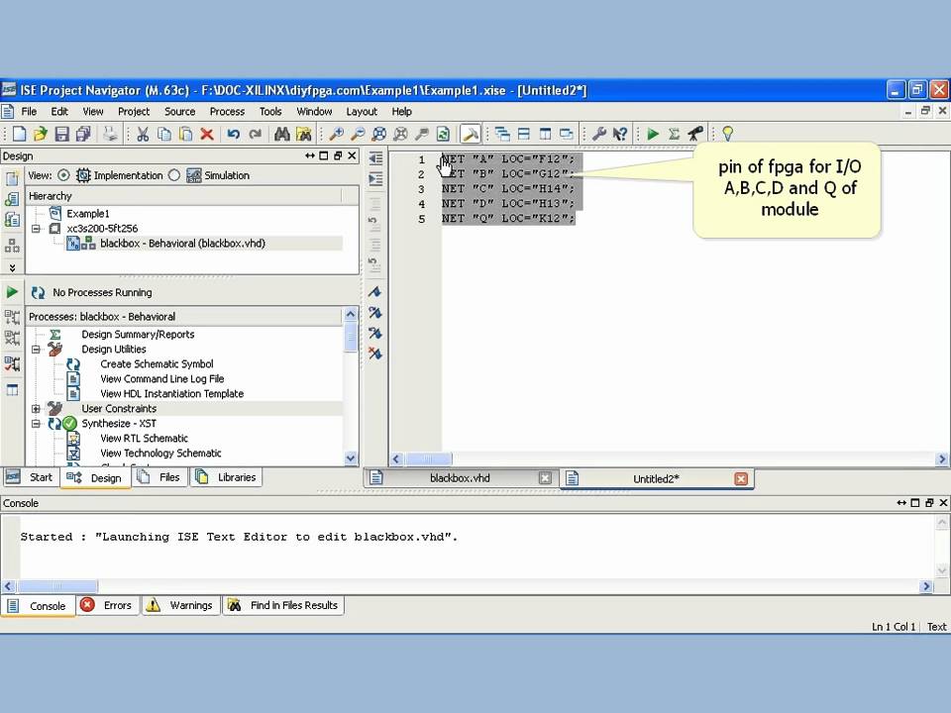The image size is (951, 713).
Task: Select the Simulation view radio button
Action: pos(174,175)
